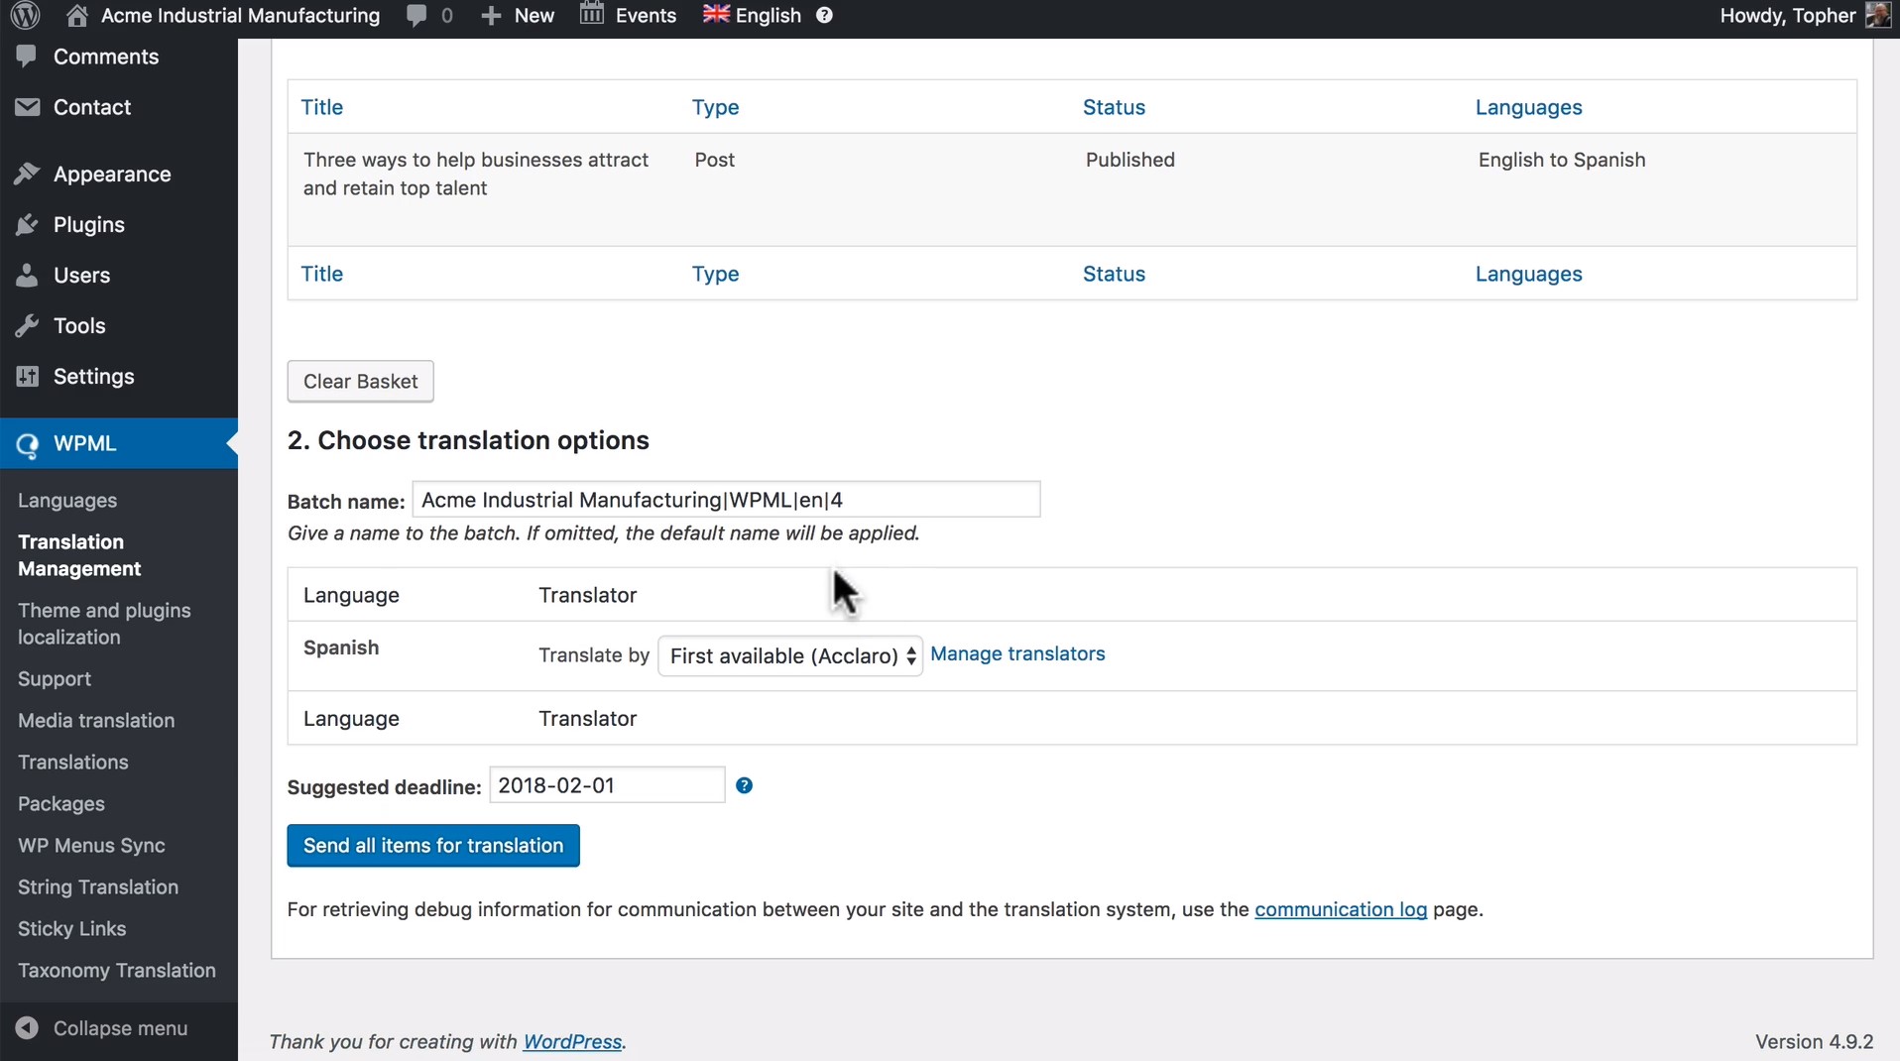Open the communication log page
The height and width of the screenshot is (1061, 1900).
(1340, 909)
